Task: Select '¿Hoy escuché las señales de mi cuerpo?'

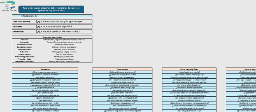Action: coord(189,108)
